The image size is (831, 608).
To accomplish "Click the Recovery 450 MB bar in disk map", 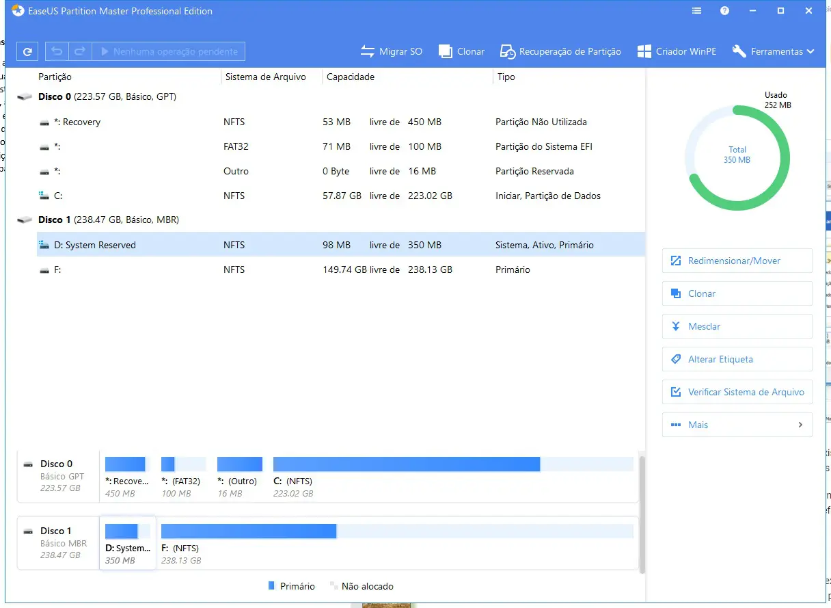I will pos(128,464).
